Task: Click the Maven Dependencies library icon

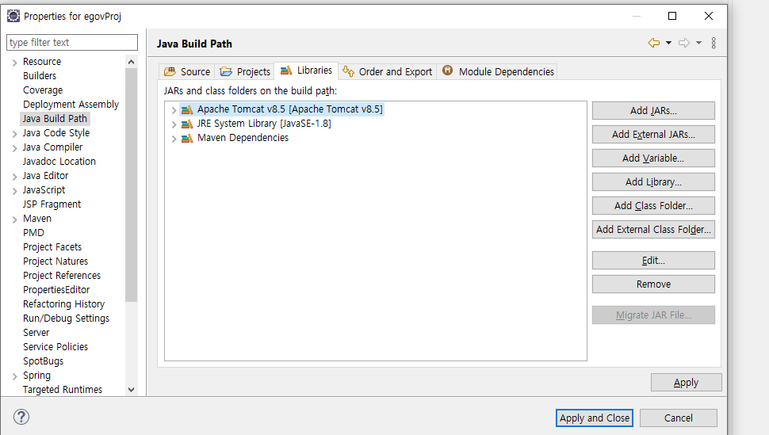Action: click(187, 139)
